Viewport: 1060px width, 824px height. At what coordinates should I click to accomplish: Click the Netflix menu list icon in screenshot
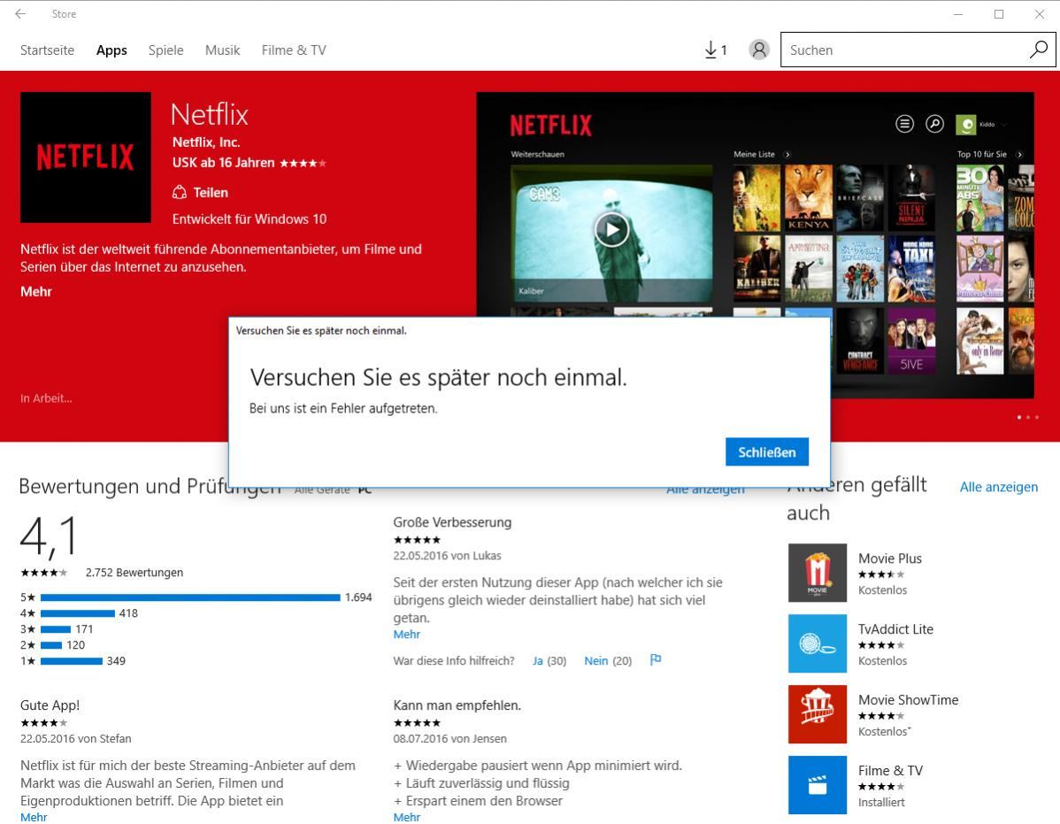[904, 124]
